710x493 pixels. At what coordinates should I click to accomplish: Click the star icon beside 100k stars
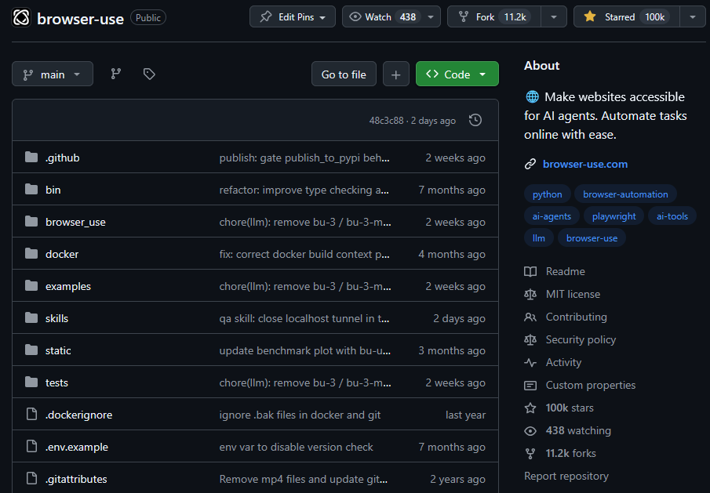tap(530, 408)
